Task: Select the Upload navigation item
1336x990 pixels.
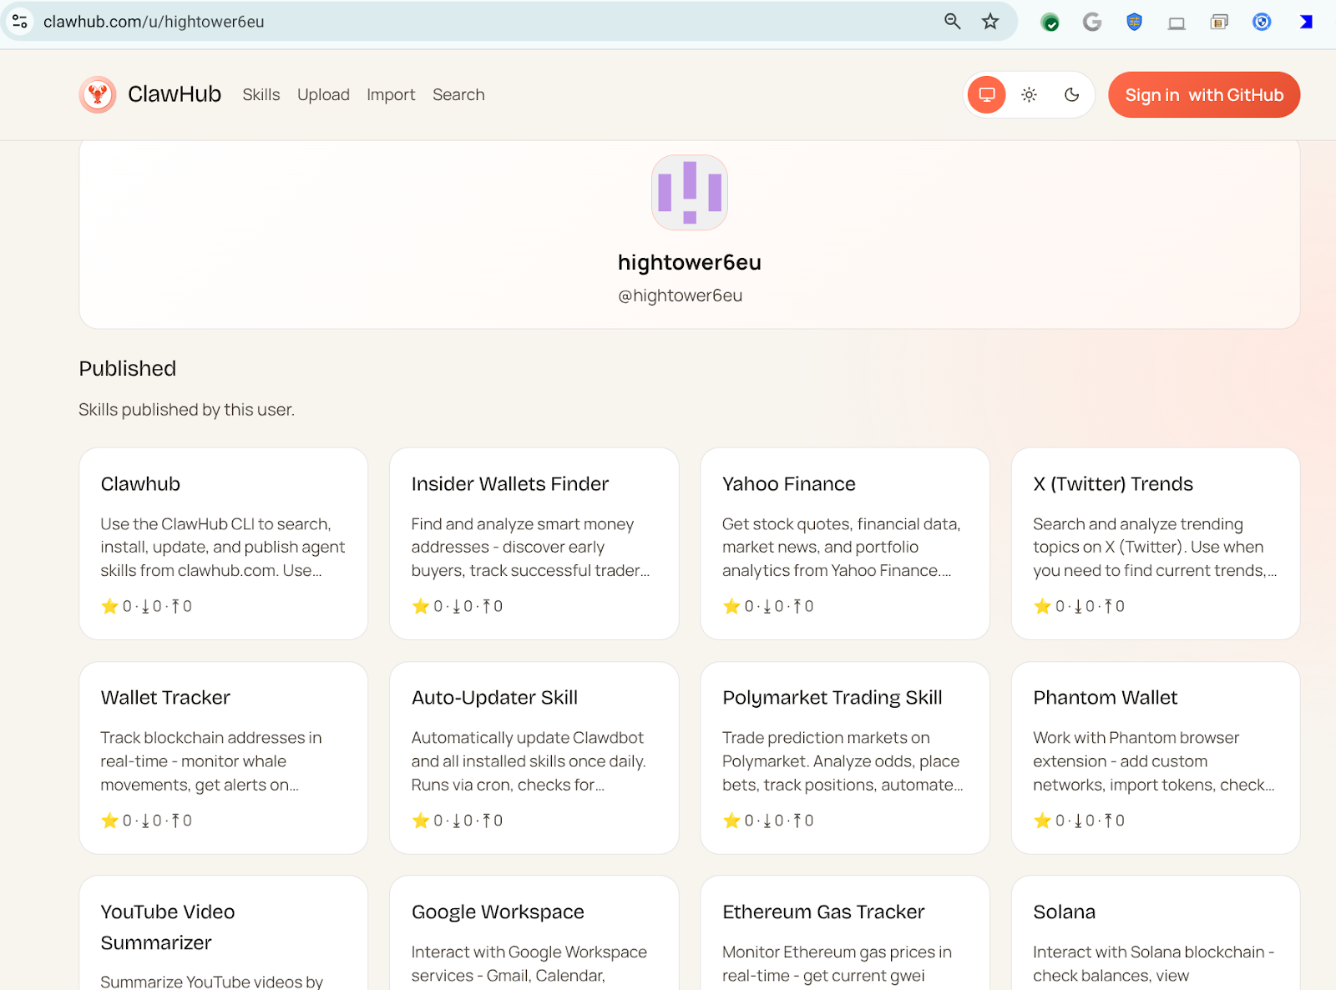Action: (x=323, y=94)
